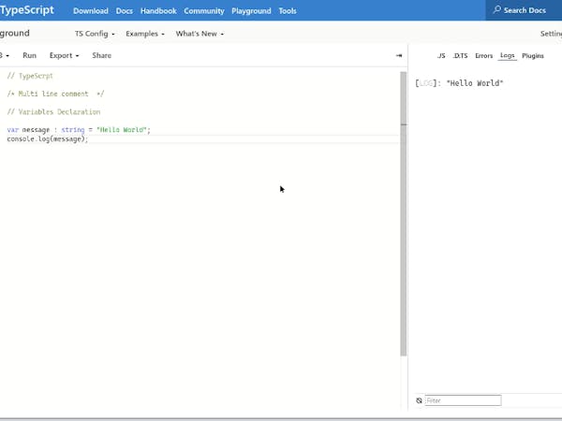Collapse the sidebar with the arrow icon
The height and width of the screenshot is (421, 562).
click(x=399, y=55)
